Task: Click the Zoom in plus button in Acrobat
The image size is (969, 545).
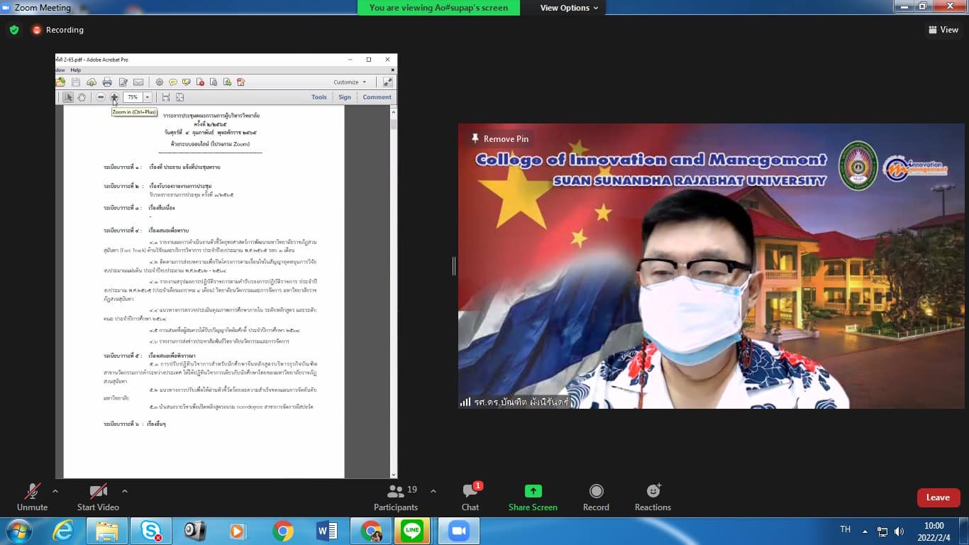Action: point(114,97)
